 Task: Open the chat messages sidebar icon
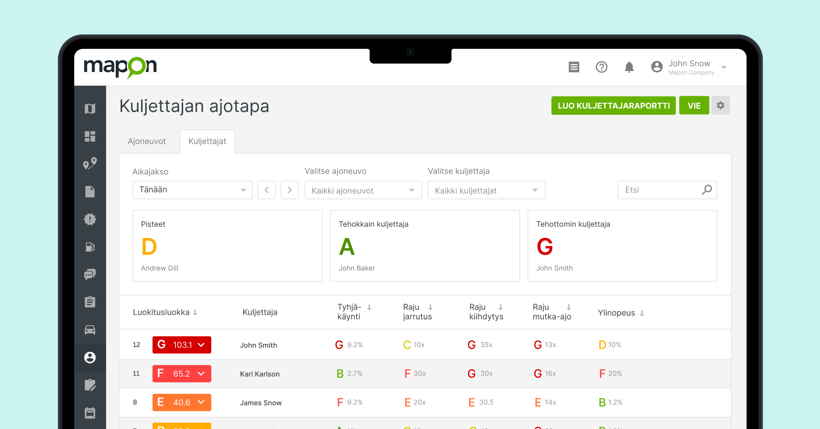point(90,274)
